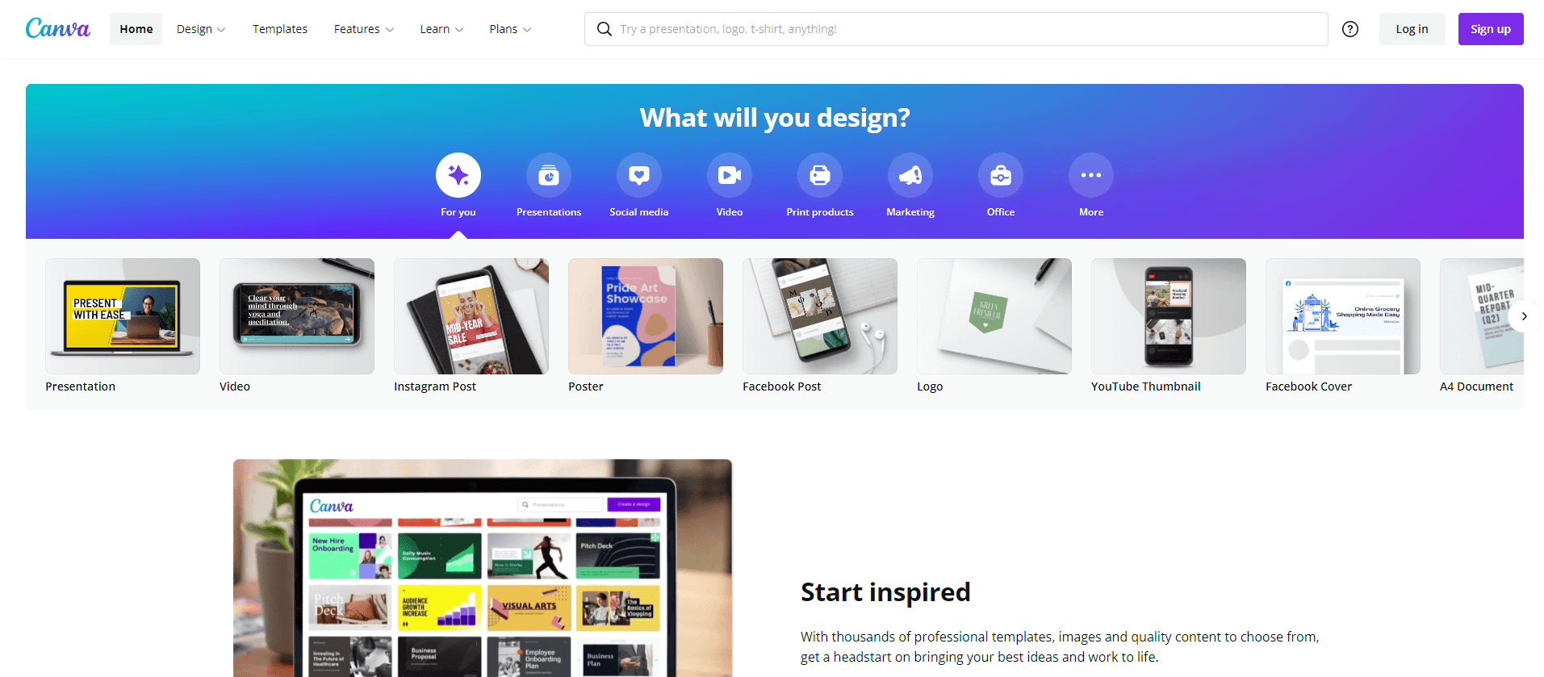Screen dimensions: 1544x677
Task: Focus the search input field
Action: point(956,29)
